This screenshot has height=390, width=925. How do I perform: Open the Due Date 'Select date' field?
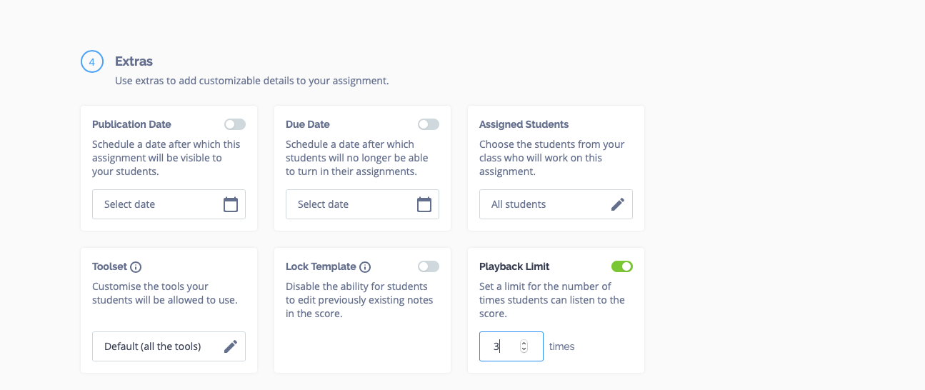point(362,204)
